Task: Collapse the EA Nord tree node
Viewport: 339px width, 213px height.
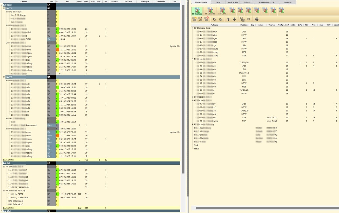Action: pos(1,5)
